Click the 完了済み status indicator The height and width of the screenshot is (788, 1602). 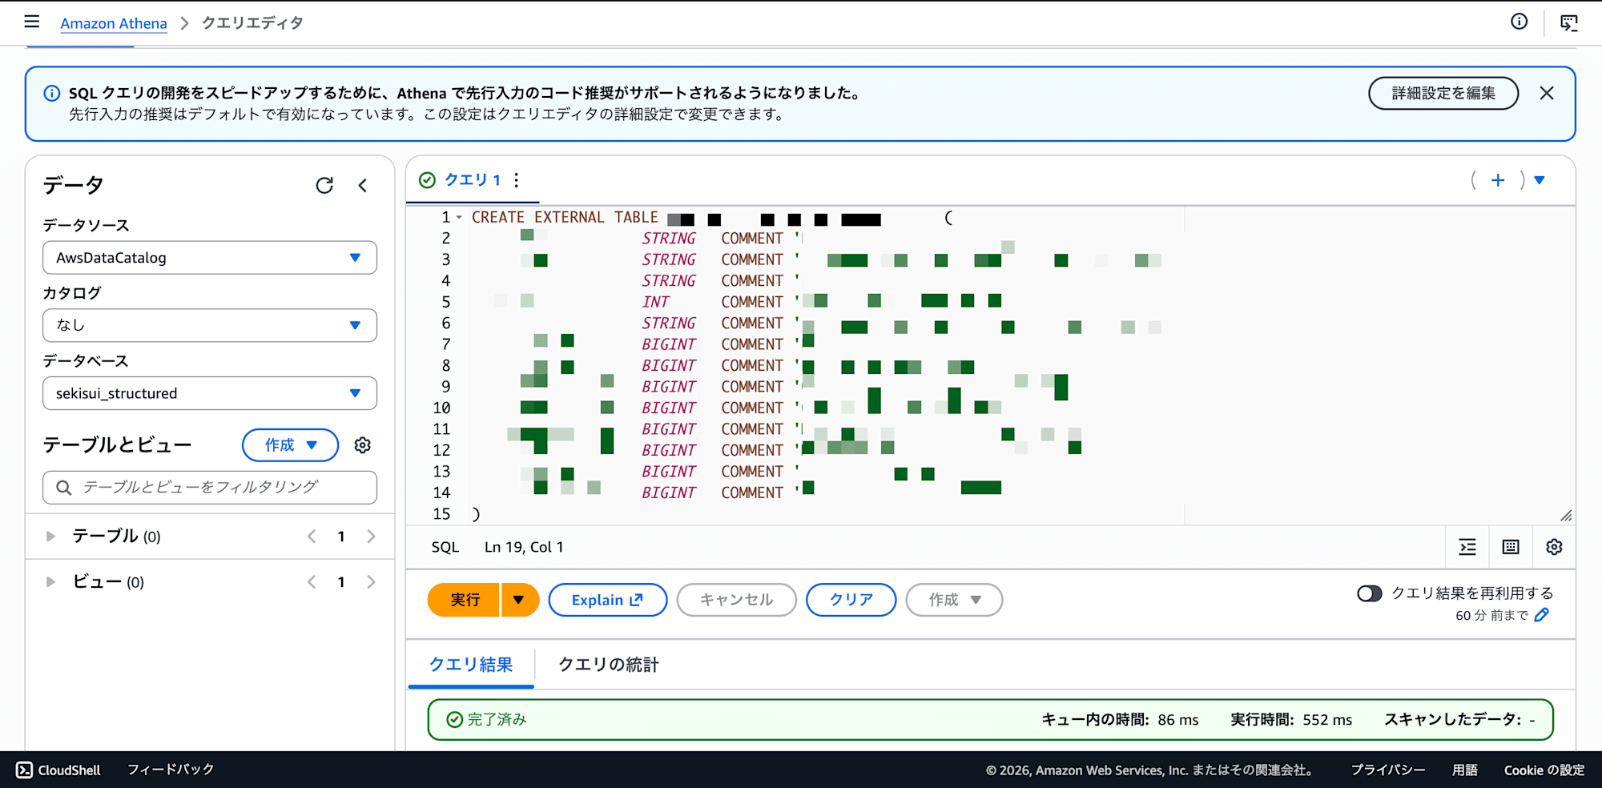[x=487, y=720]
